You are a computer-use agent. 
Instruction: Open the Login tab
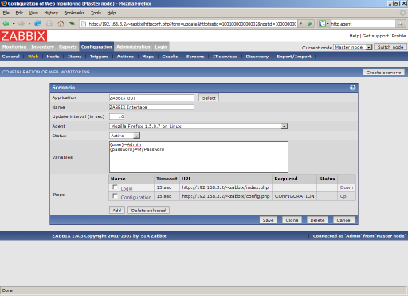161,47
